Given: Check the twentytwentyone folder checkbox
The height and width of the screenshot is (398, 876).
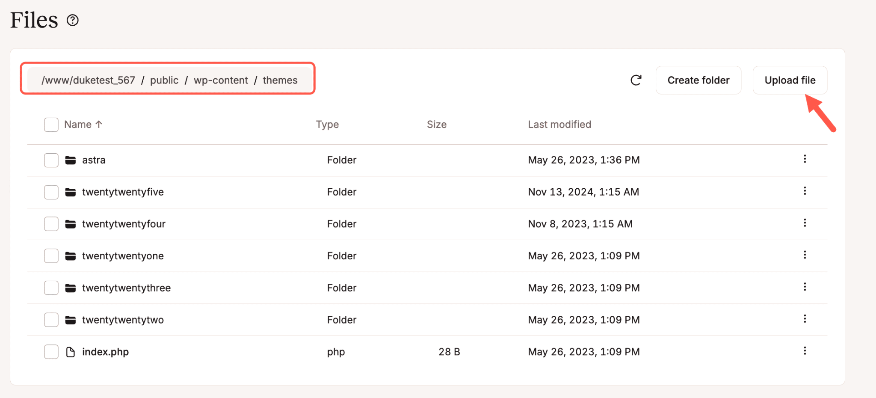Looking at the screenshot, I should pos(51,256).
